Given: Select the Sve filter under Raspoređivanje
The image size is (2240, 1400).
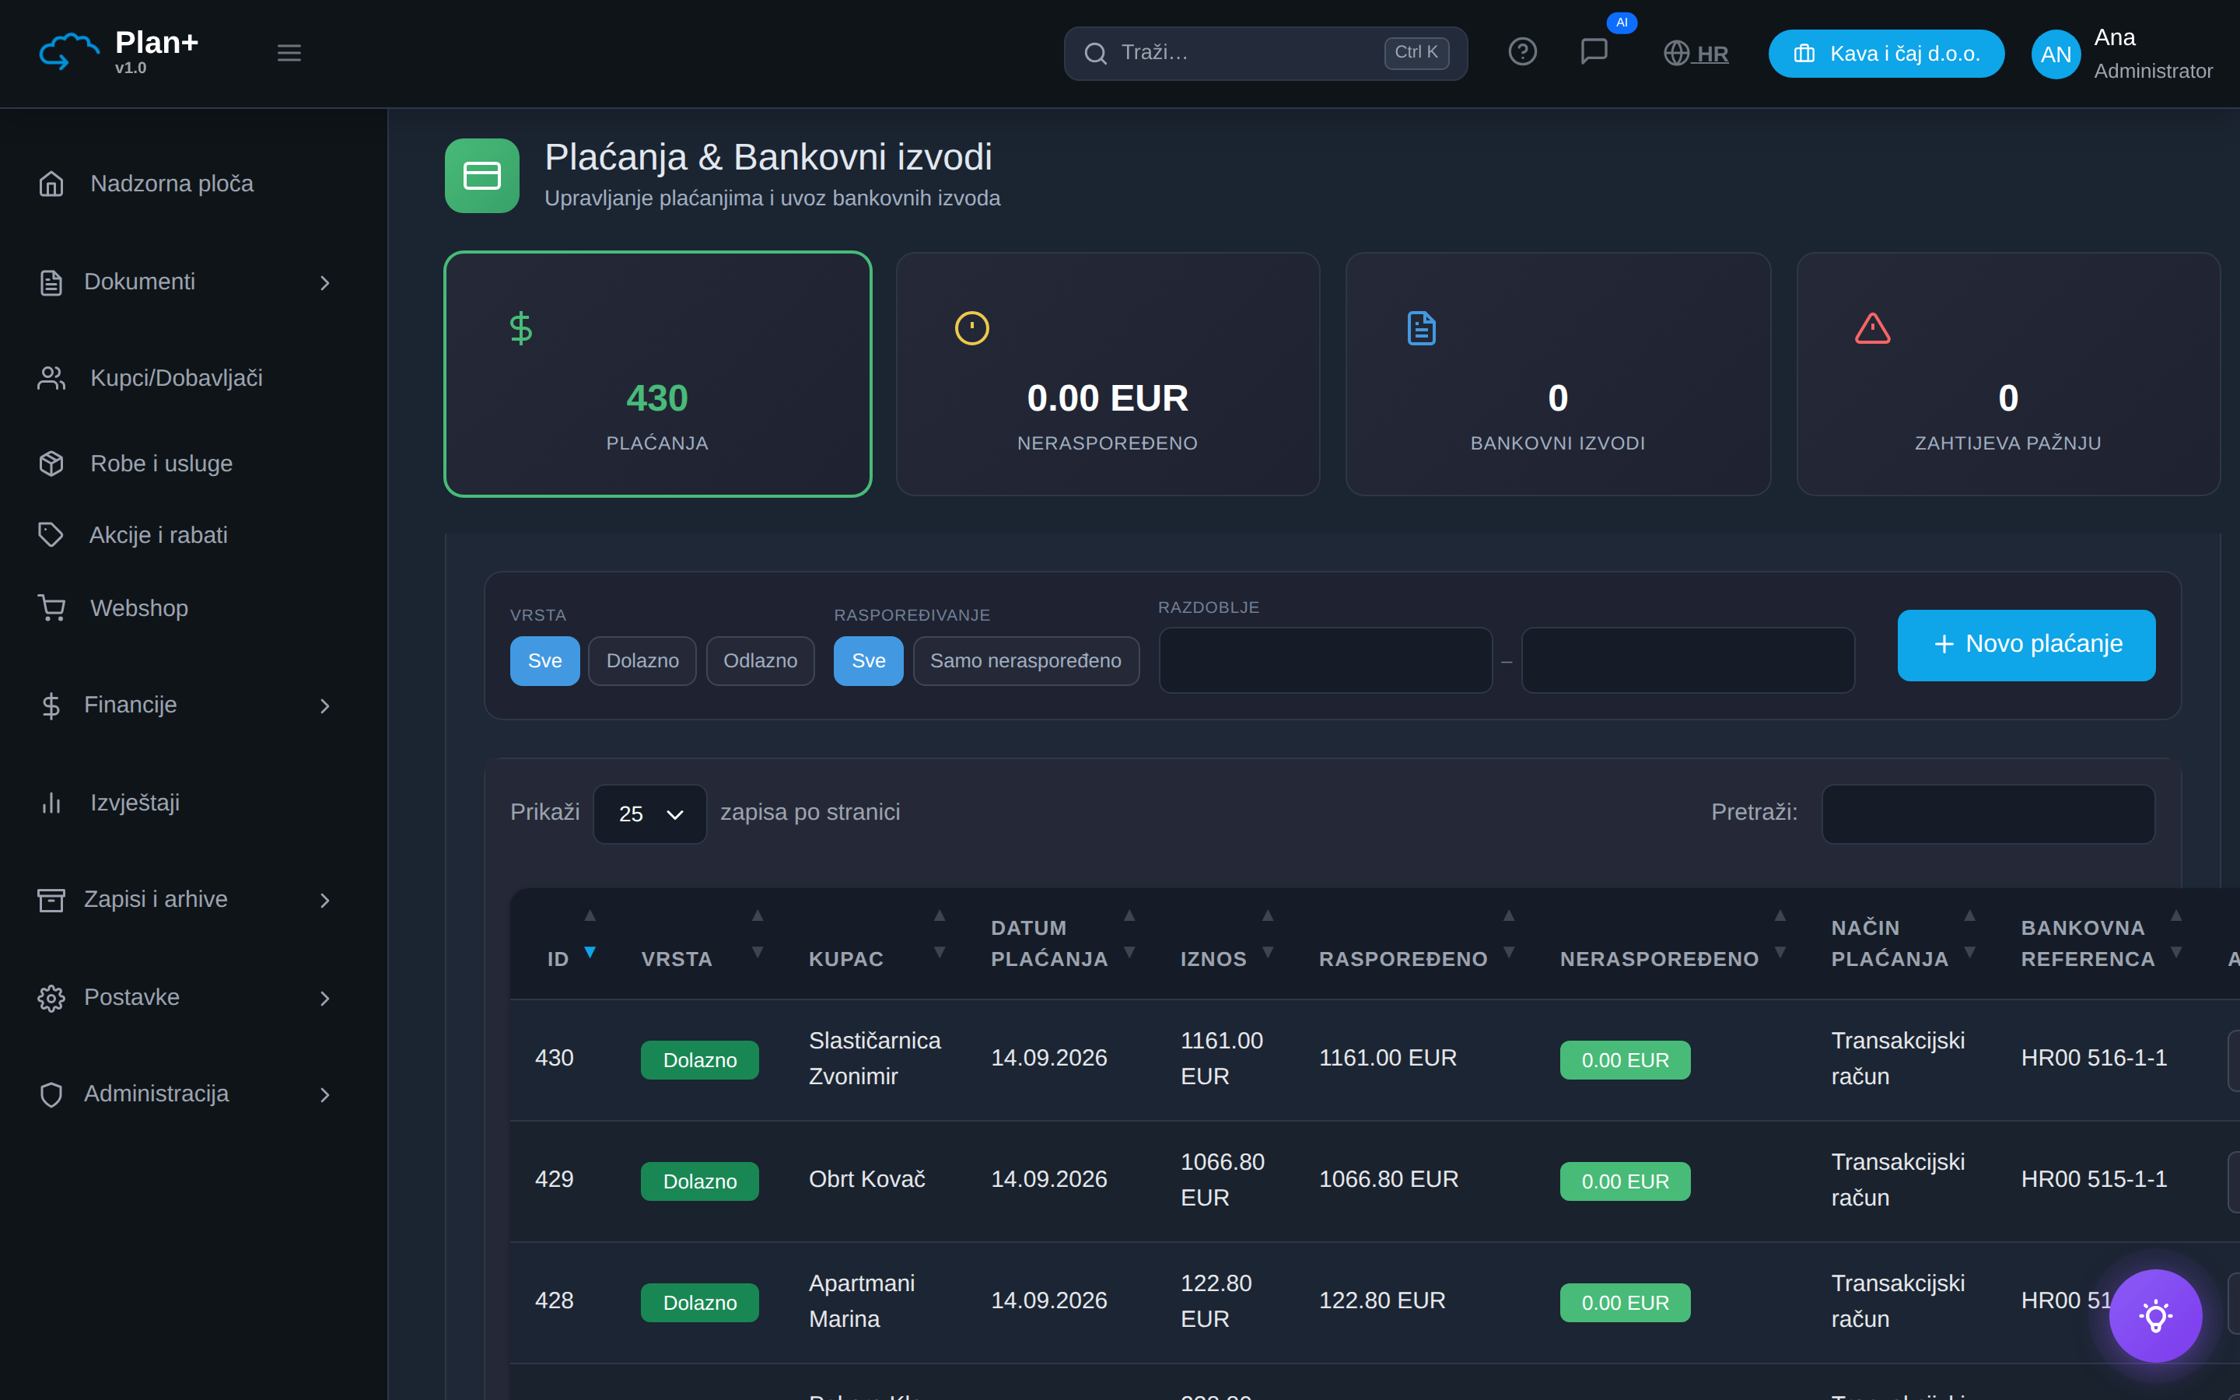Looking at the screenshot, I should coord(868,661).
